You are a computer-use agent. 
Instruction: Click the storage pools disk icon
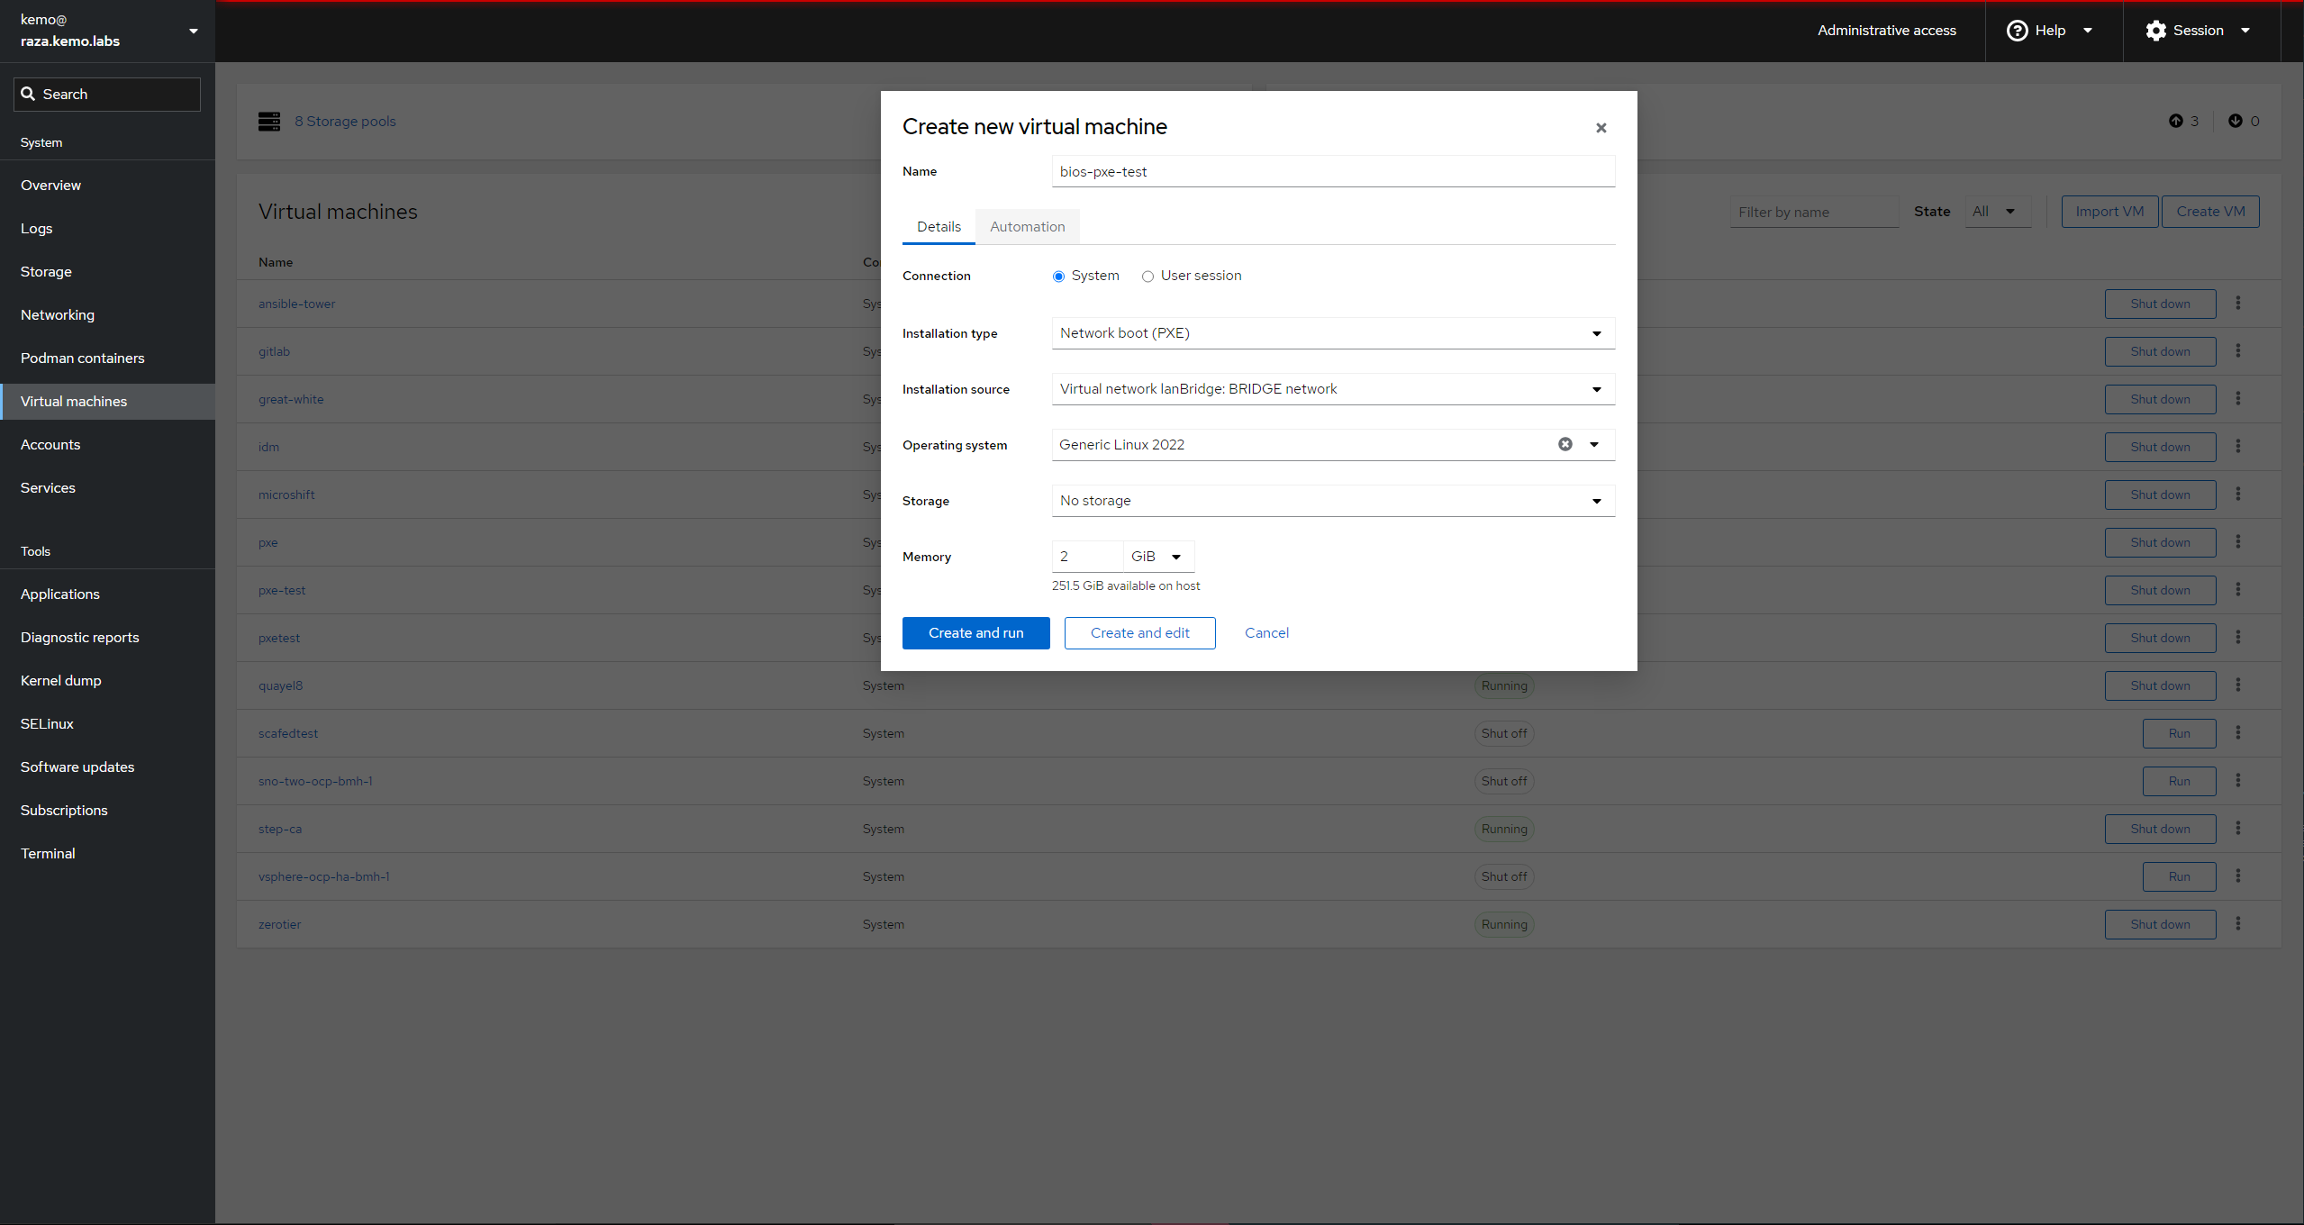pos(269,122)
